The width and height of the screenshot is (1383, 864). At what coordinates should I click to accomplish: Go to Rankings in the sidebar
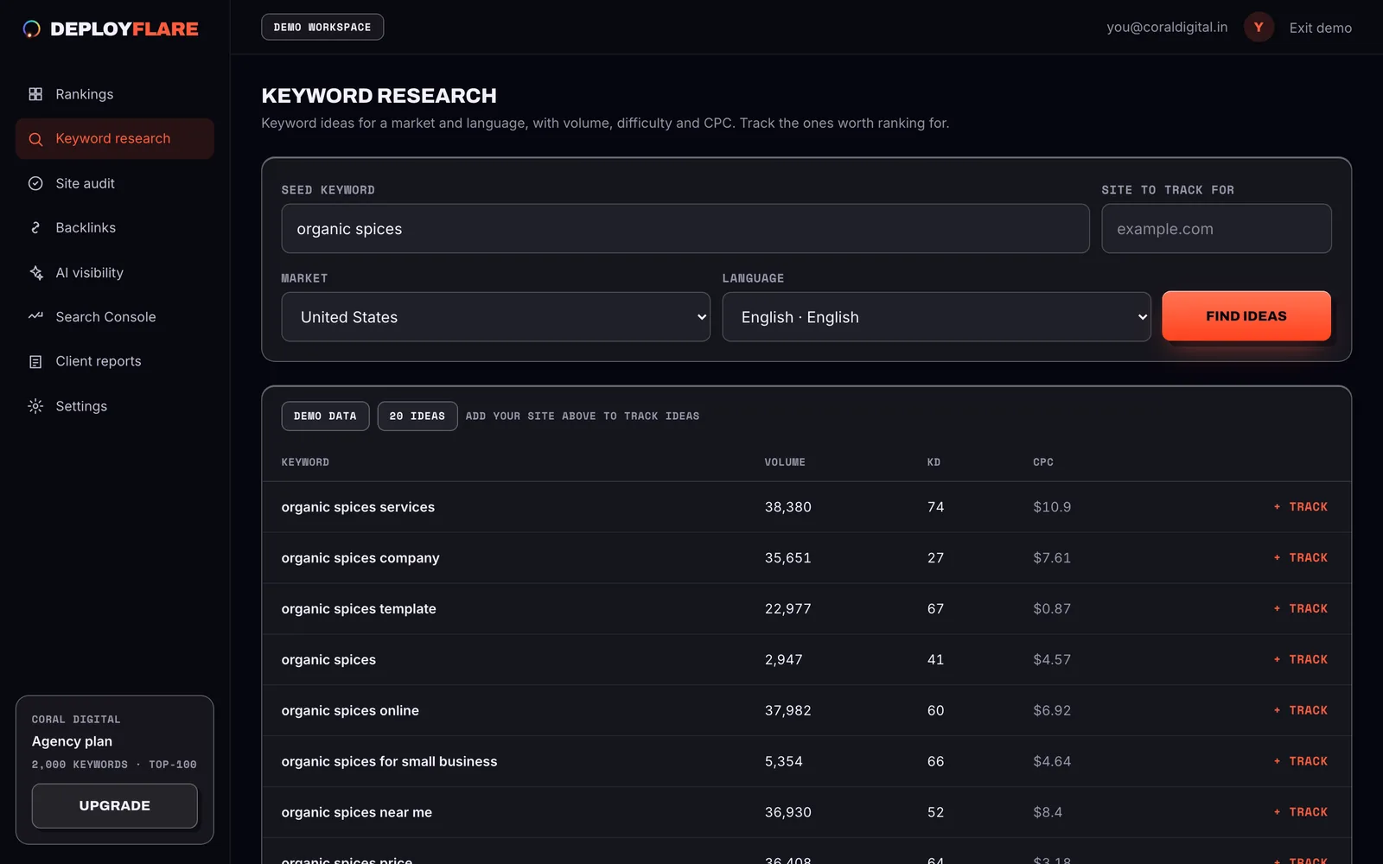point(115,94)
